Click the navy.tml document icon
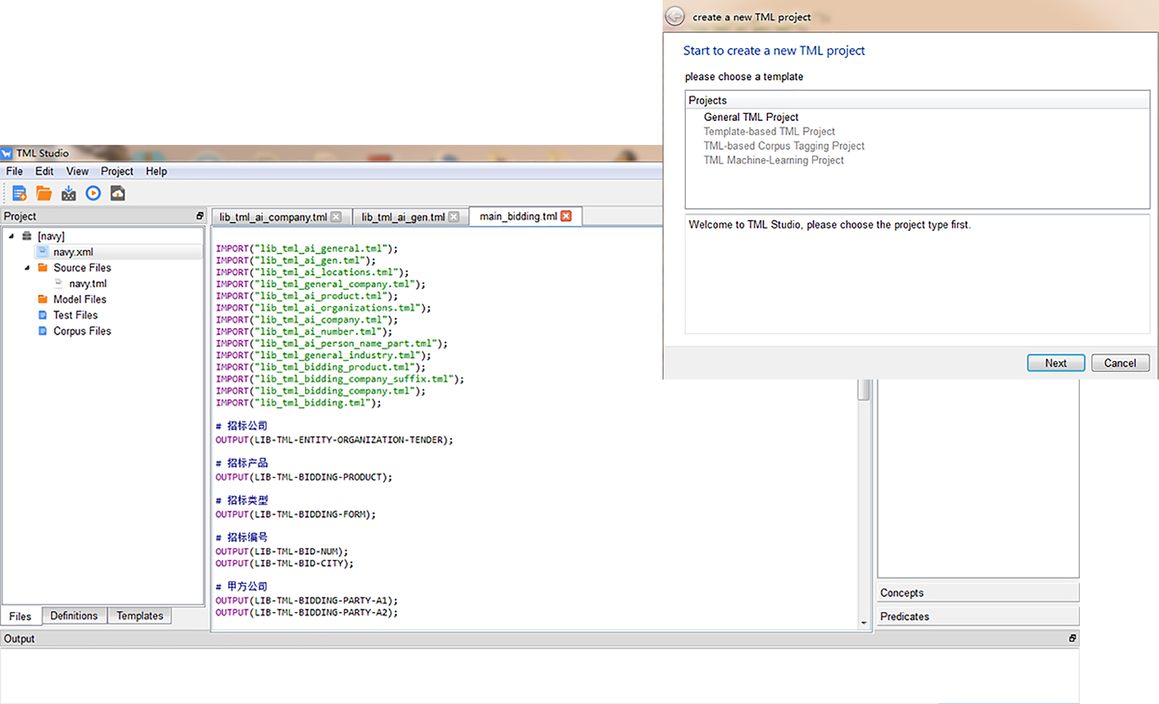1159x704 pixels. coord(58,283)
